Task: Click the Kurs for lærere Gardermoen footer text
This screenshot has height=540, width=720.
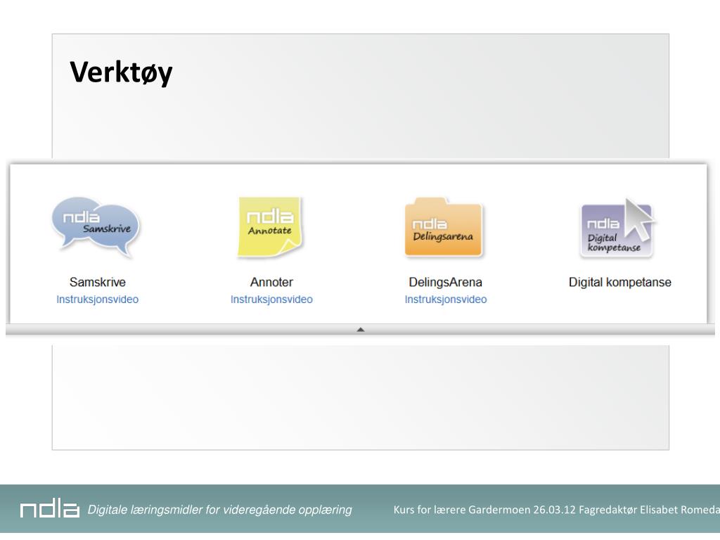Action: pyautogui.click(x=557, y=510)
